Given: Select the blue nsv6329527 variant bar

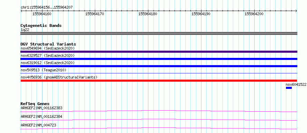Looking at the screenshot, I should click(x=159, y=59).
